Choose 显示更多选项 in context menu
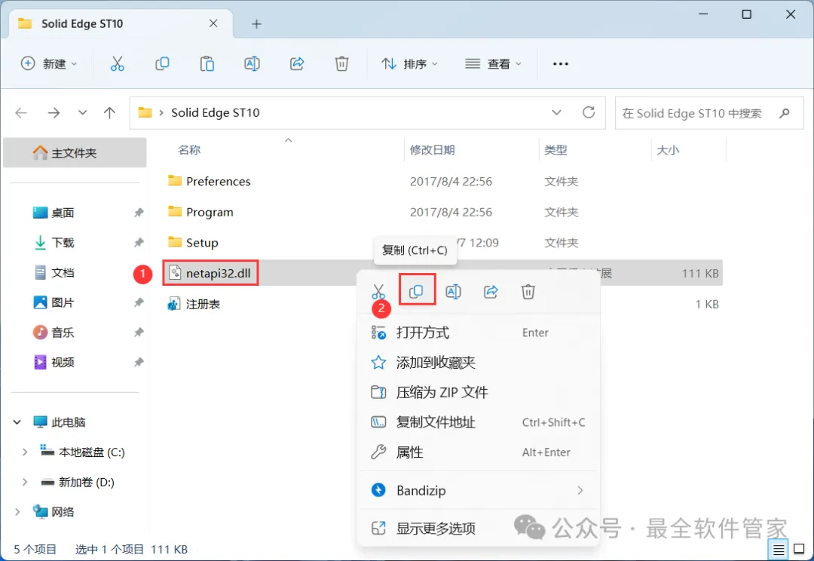Screen dimensions: 814x561 click(478, 529)
